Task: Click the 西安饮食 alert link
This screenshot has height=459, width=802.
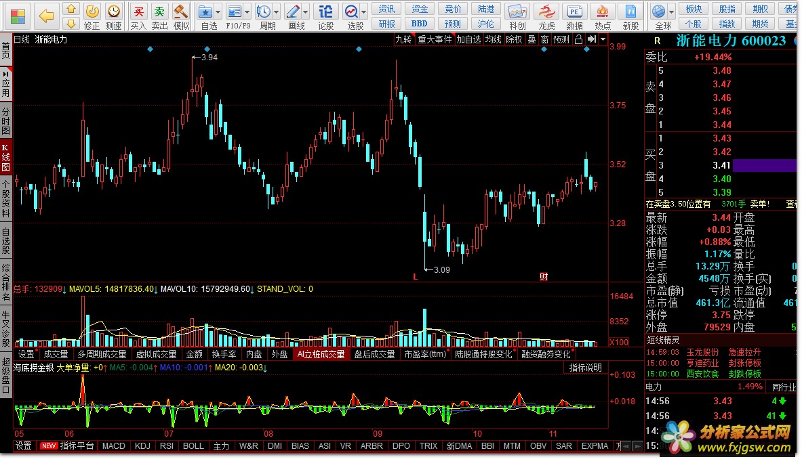Action: [x=702, y=374]
